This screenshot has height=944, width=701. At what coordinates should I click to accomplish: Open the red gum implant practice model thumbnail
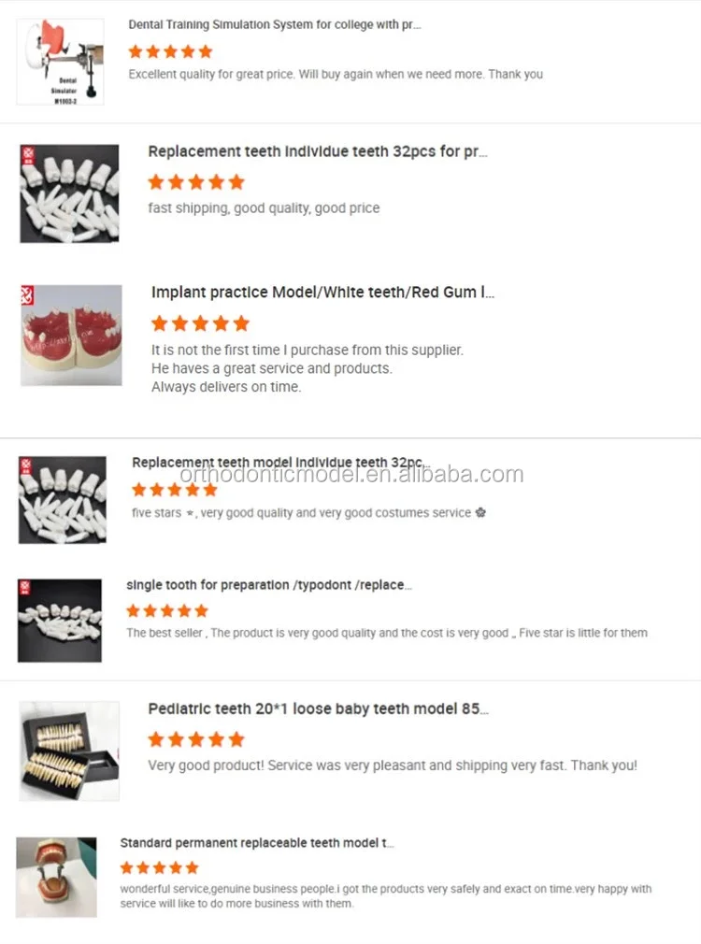71,336
